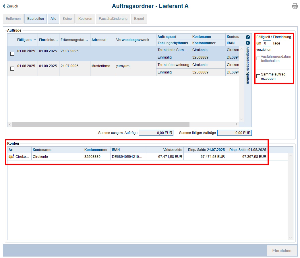This screenshot has height=258, width=300.
Task: Open the help question mark icon
Action: click(x=248, y=37)
